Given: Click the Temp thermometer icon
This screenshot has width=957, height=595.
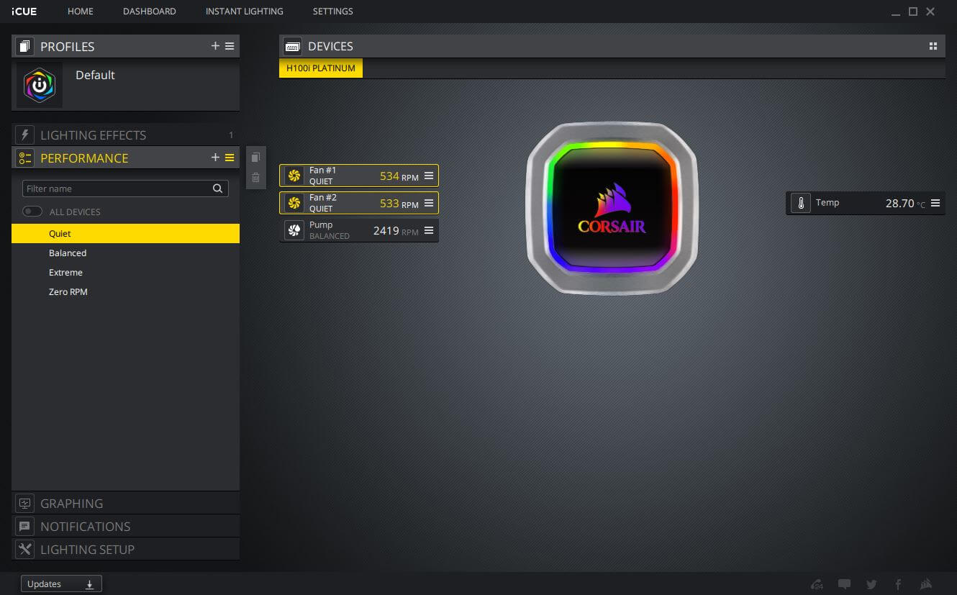Looking at the screenshot, I should click(x=801, y=203).
